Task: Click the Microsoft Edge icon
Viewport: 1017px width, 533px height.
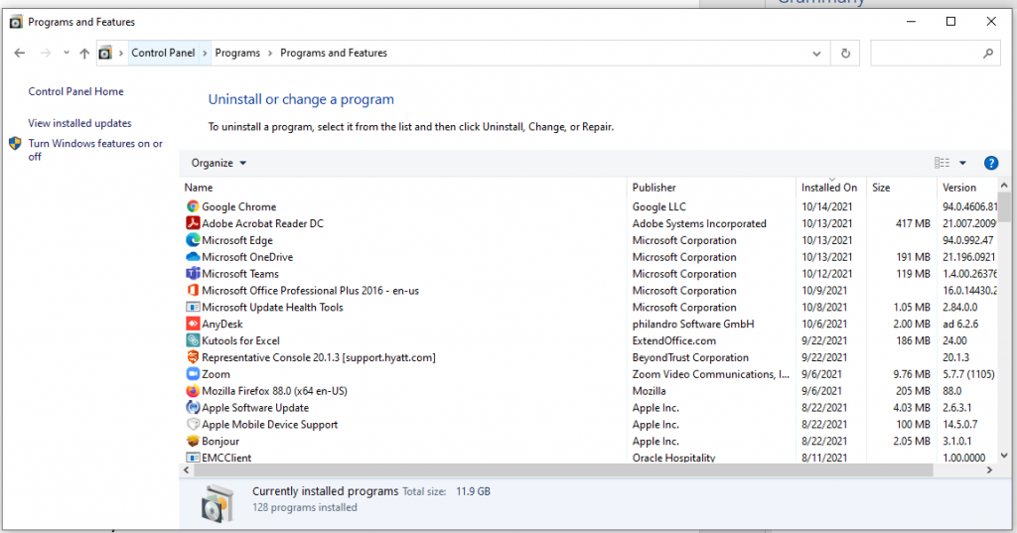Action: click(x=193, y=240)
